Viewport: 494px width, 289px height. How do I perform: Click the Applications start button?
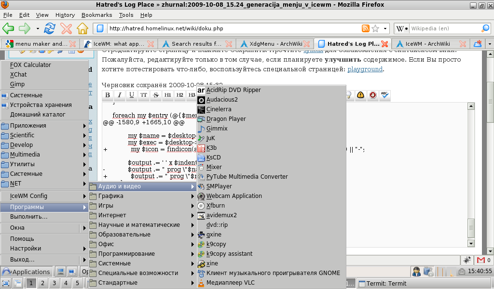(x=27, y=272)
